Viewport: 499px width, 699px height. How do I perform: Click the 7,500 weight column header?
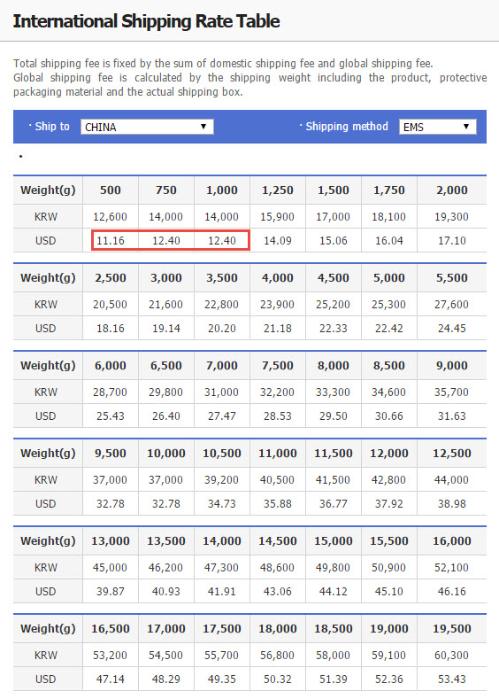(277, 366)
